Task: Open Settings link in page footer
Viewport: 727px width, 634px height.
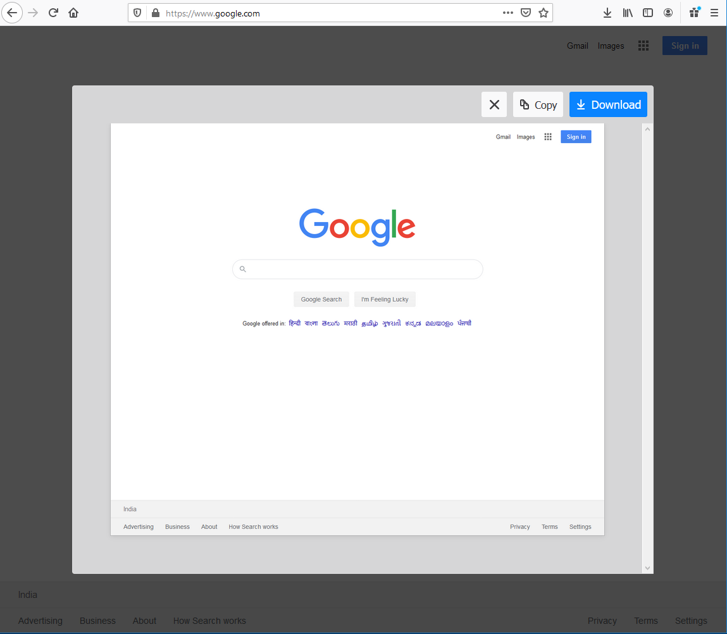Action: pyautogui.click(x=692, y=621)
